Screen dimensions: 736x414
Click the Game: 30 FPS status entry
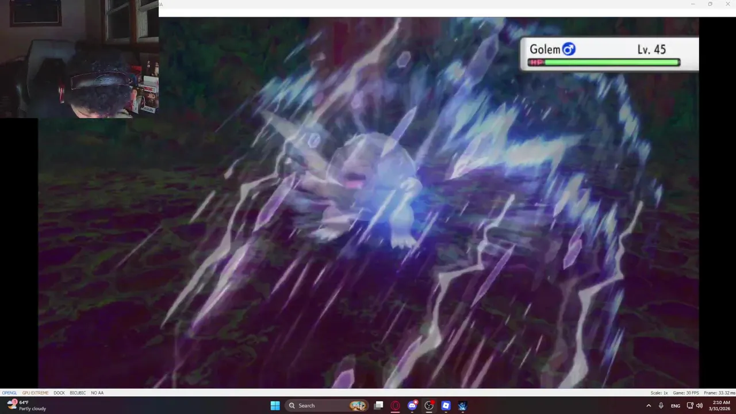click(686, 393)
